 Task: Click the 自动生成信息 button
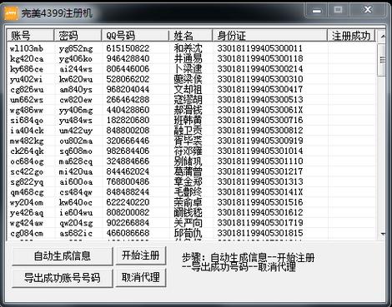click(x=63, y=255)
